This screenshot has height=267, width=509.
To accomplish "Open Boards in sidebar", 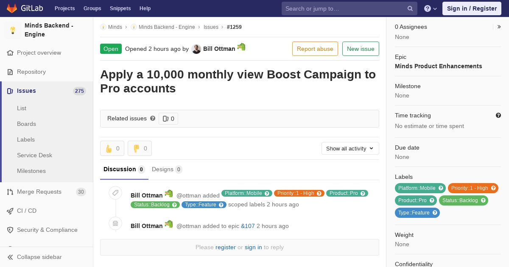I will tap(26, 124).
